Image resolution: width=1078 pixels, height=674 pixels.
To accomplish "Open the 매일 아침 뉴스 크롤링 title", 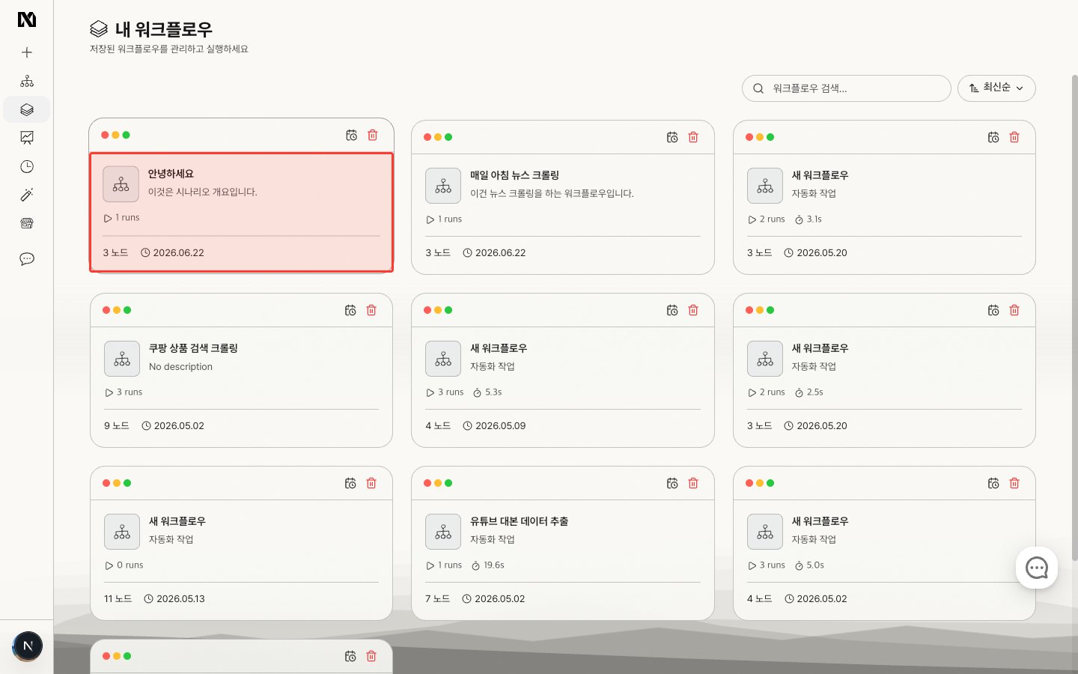I will tap(514, 175).
